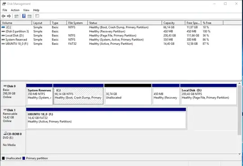This screenshot has width=243, height=166.
Task: Select the Local Disk (D:) partition block
Action: point(208,94)
